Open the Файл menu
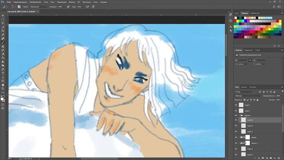The image size is (284, 160). coord(9,2)
